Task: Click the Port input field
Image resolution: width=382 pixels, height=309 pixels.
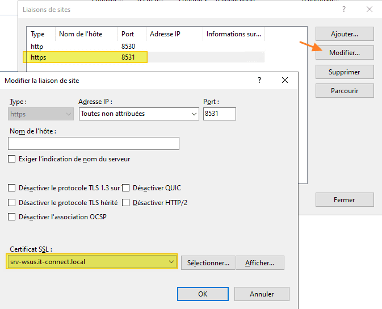Action: click(219, 114)
